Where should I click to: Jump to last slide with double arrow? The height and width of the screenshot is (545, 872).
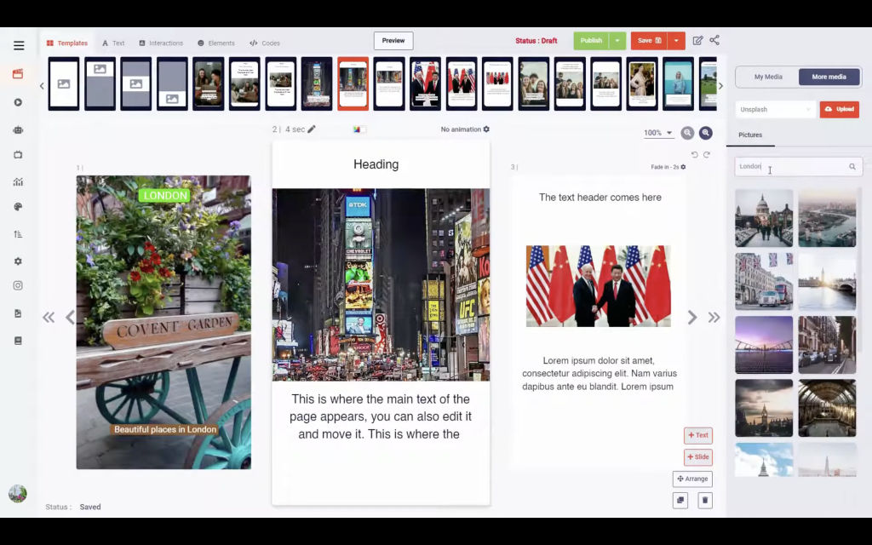[714, 317]
